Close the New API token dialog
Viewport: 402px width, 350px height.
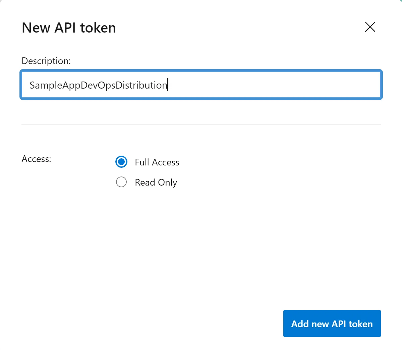pyautogui.click(x=370, y=27)
